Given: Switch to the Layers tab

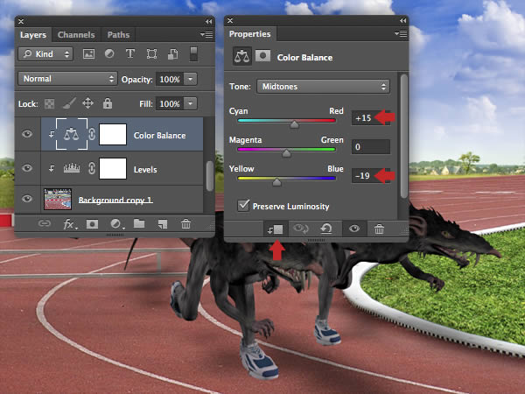Looking at the screenshot, I should 33,34.
